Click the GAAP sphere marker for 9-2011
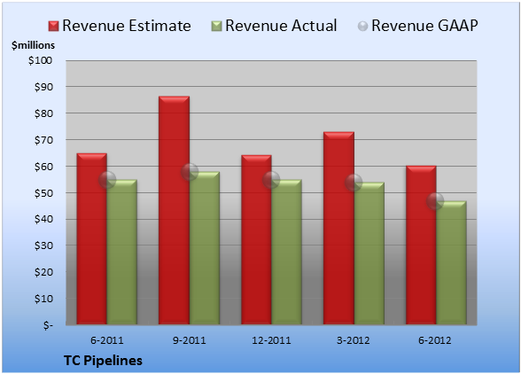This screenshot has width=521, height=374. tap(190, 172)
